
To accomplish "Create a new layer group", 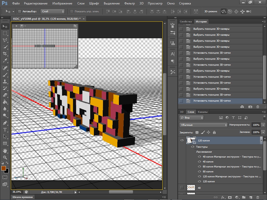I will coord(244,197).
